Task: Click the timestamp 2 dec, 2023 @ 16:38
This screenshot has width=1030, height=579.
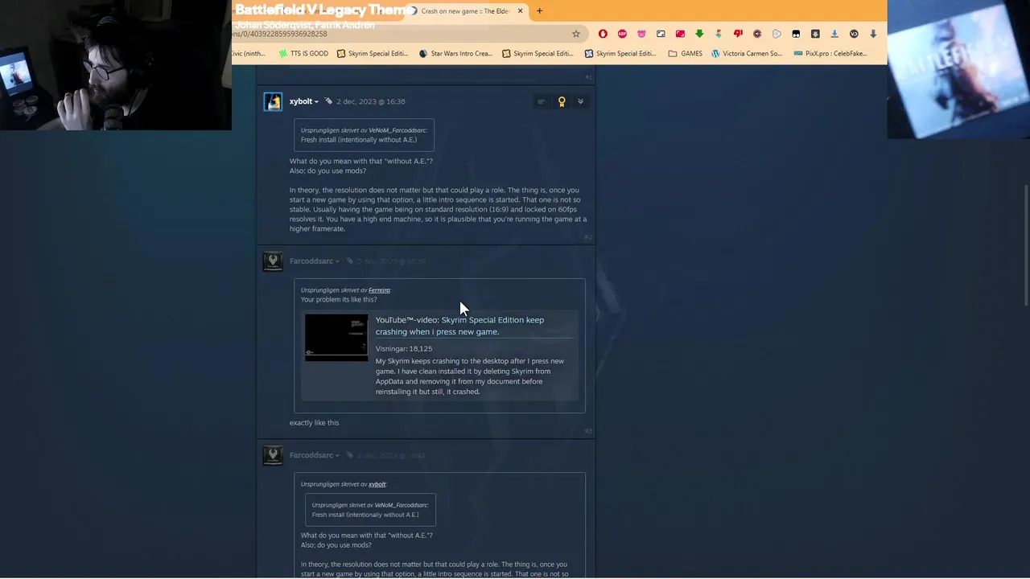Action: [x=371, y=101]
